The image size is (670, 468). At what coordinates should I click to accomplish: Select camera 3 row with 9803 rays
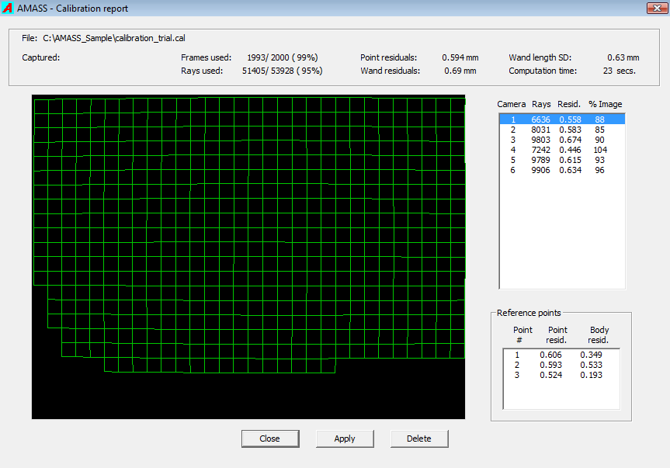pyautogui.click(x=562, y=140)
